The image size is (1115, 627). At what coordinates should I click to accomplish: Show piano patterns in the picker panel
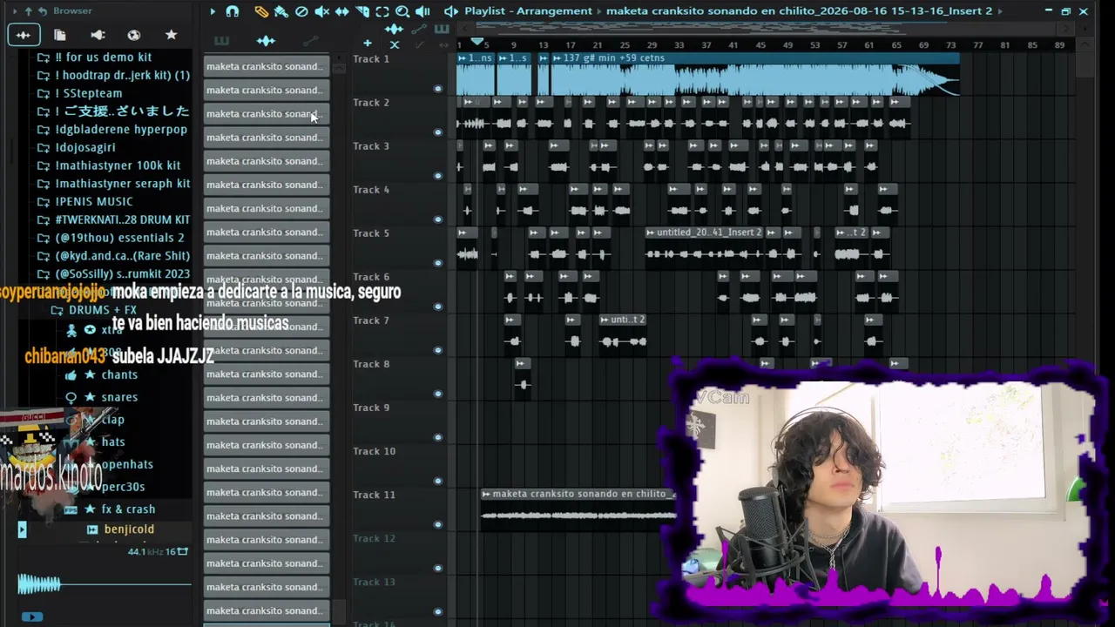click(x=221, y=41)
